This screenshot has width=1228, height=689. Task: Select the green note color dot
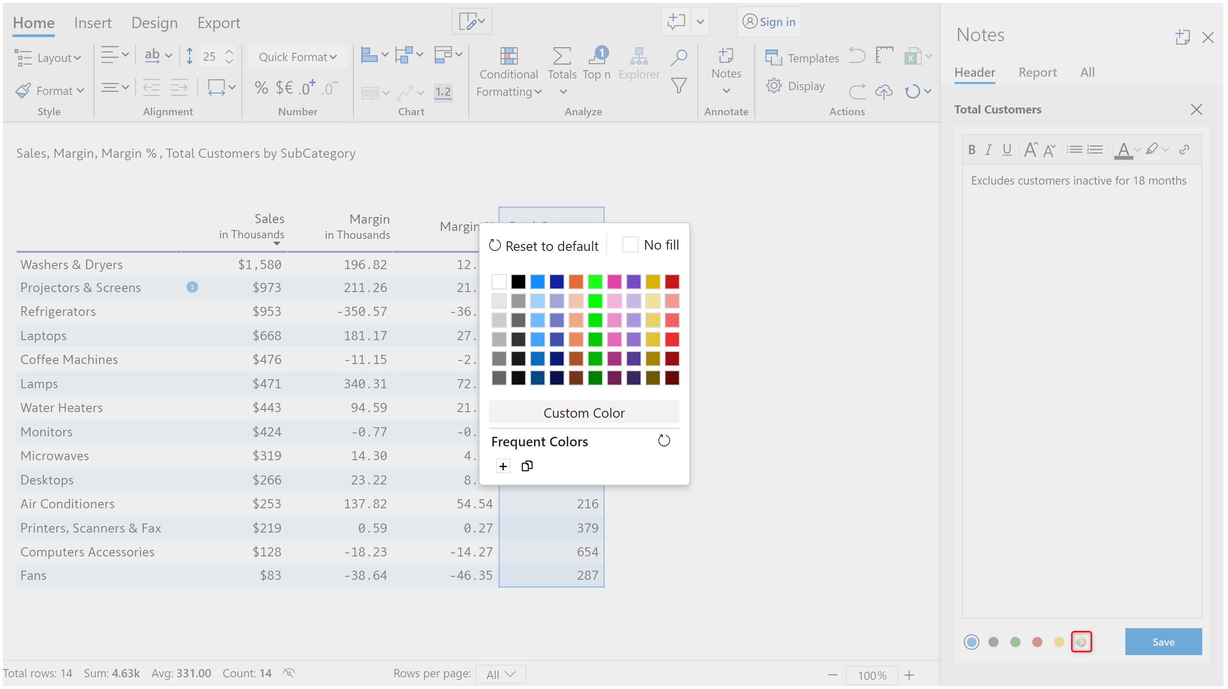[1015, 642]
